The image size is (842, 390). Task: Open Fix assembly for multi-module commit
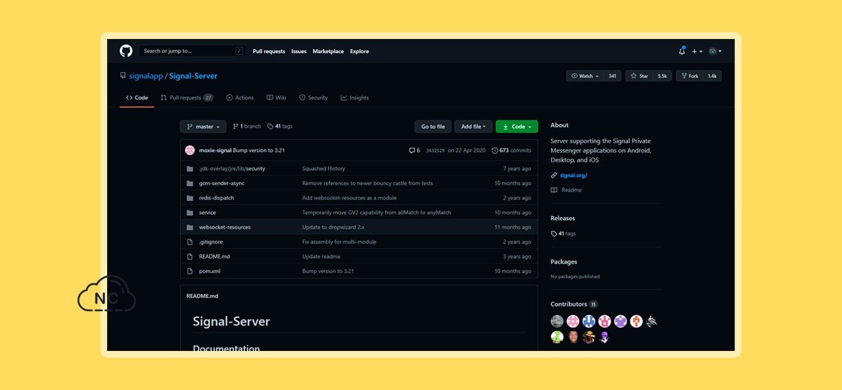pyautogui.click(x=339, y=242)
